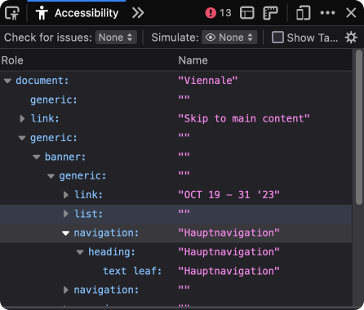Expand the Skip to main content link node
The image size is (364, 310).
pos(22,118)
